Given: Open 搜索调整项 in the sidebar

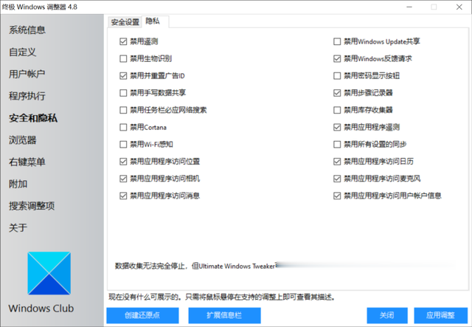Looking at the screenshot, I should click(x=32, y=206).
